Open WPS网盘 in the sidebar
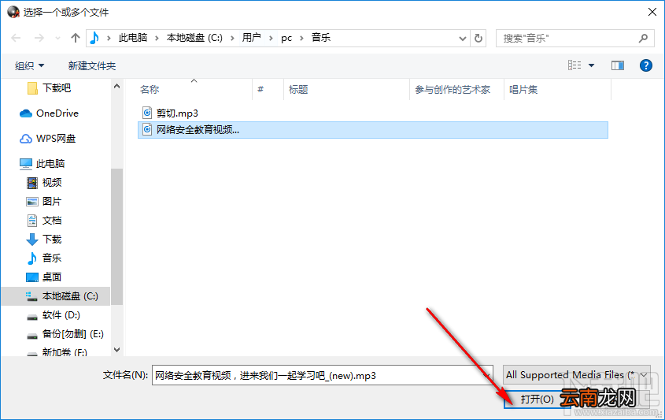 pyautogui.click(x=56, y=139)
